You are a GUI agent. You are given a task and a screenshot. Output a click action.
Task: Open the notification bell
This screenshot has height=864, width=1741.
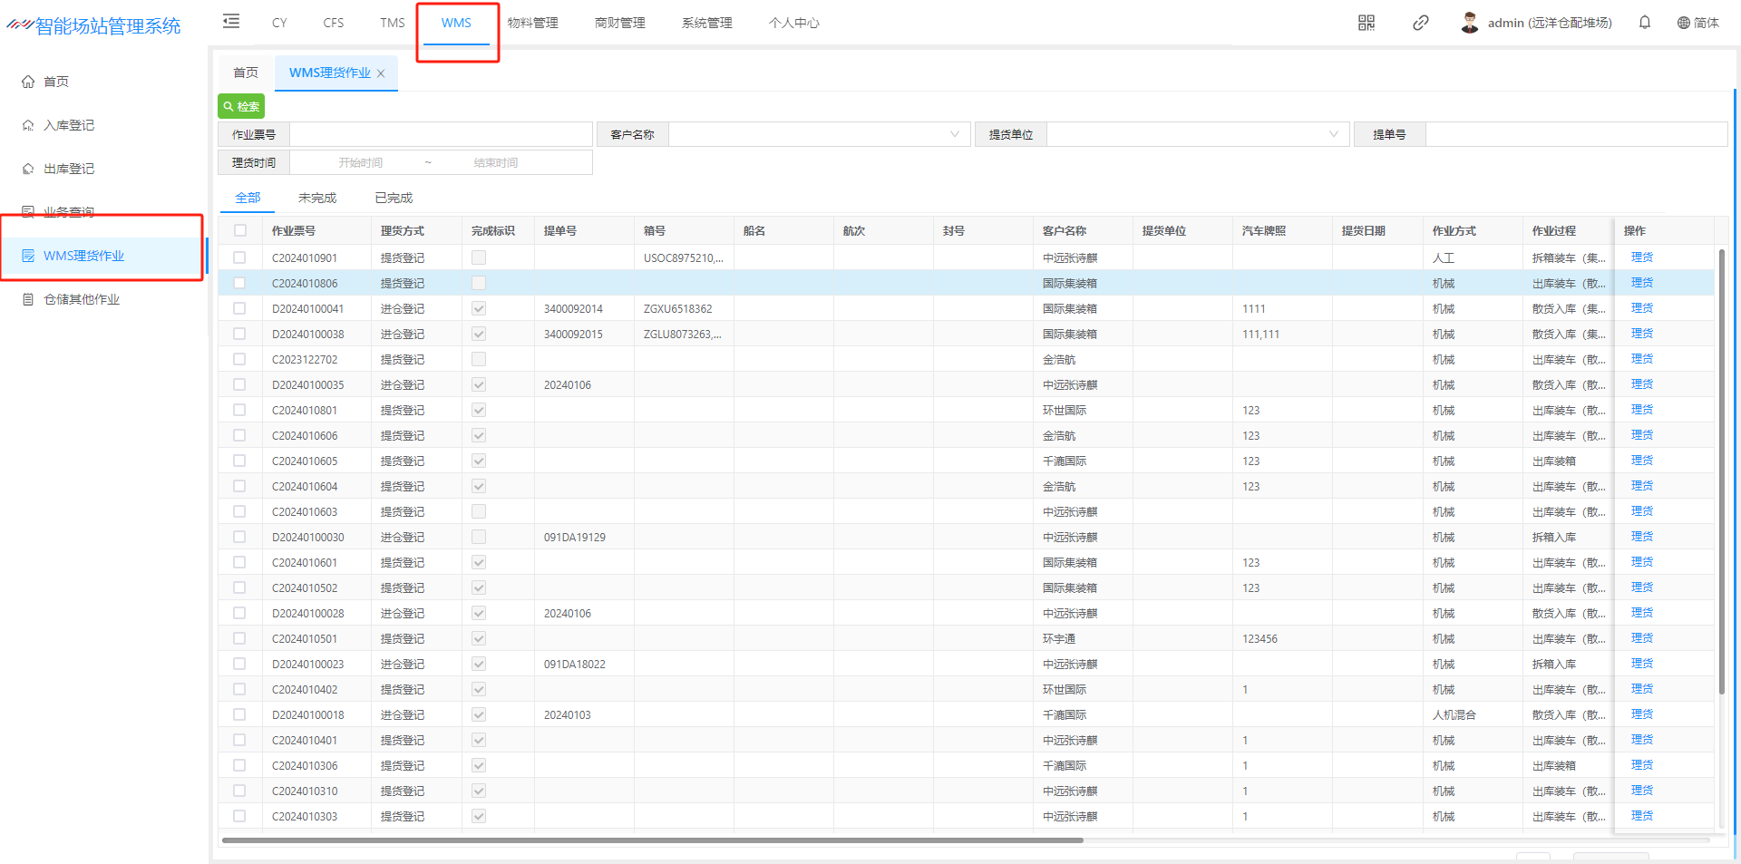click(1645, 23)
